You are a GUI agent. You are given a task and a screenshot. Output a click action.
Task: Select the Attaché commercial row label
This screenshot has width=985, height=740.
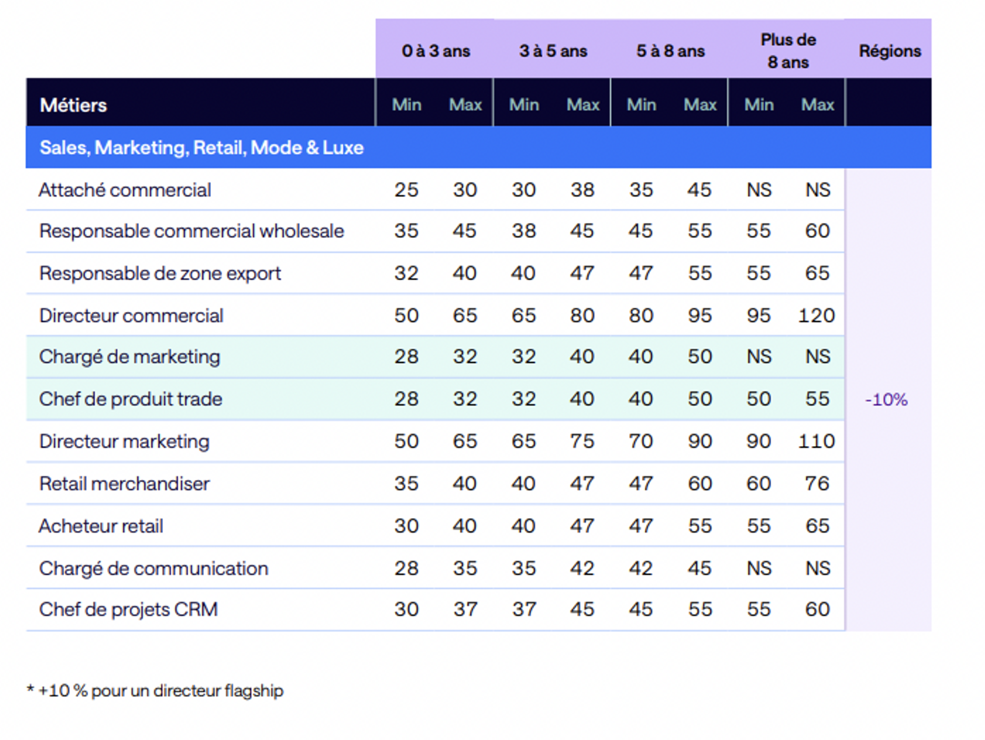(125, 190)
